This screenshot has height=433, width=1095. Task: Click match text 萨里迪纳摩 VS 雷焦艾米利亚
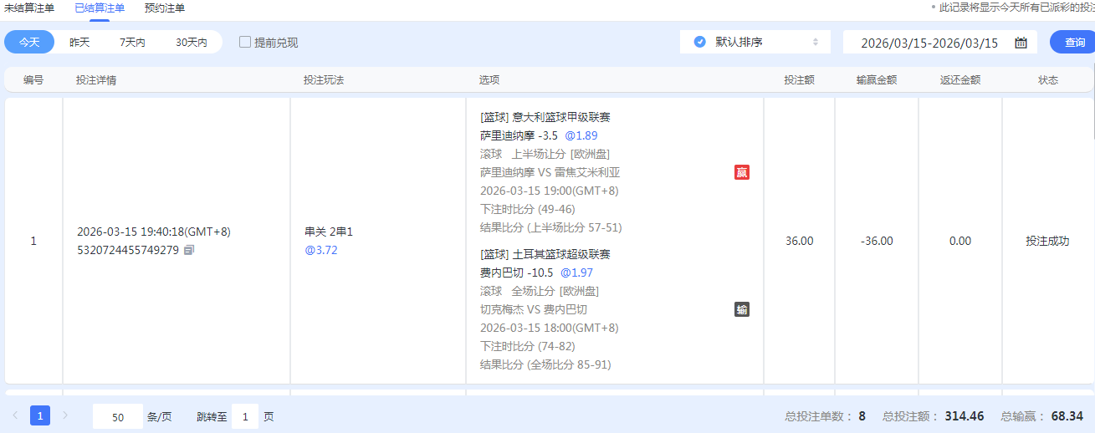pos(550,172)
